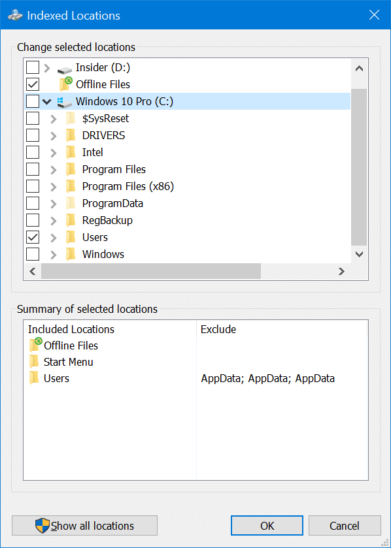
Task: Click the Users folder icon in summary list
Action: point(34,378)
